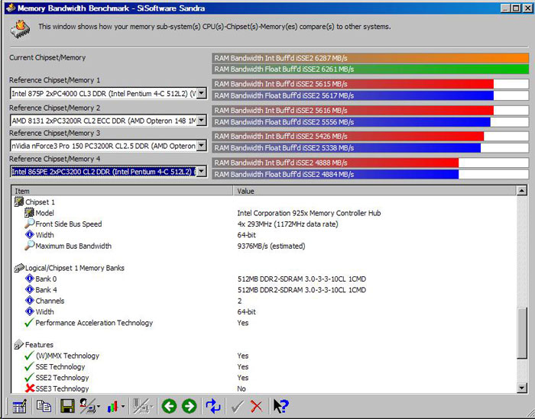Screen dimensions: 535x419
Task: Close the Memory Bandwidth Benchmark window
Action: tap(527, 8)
